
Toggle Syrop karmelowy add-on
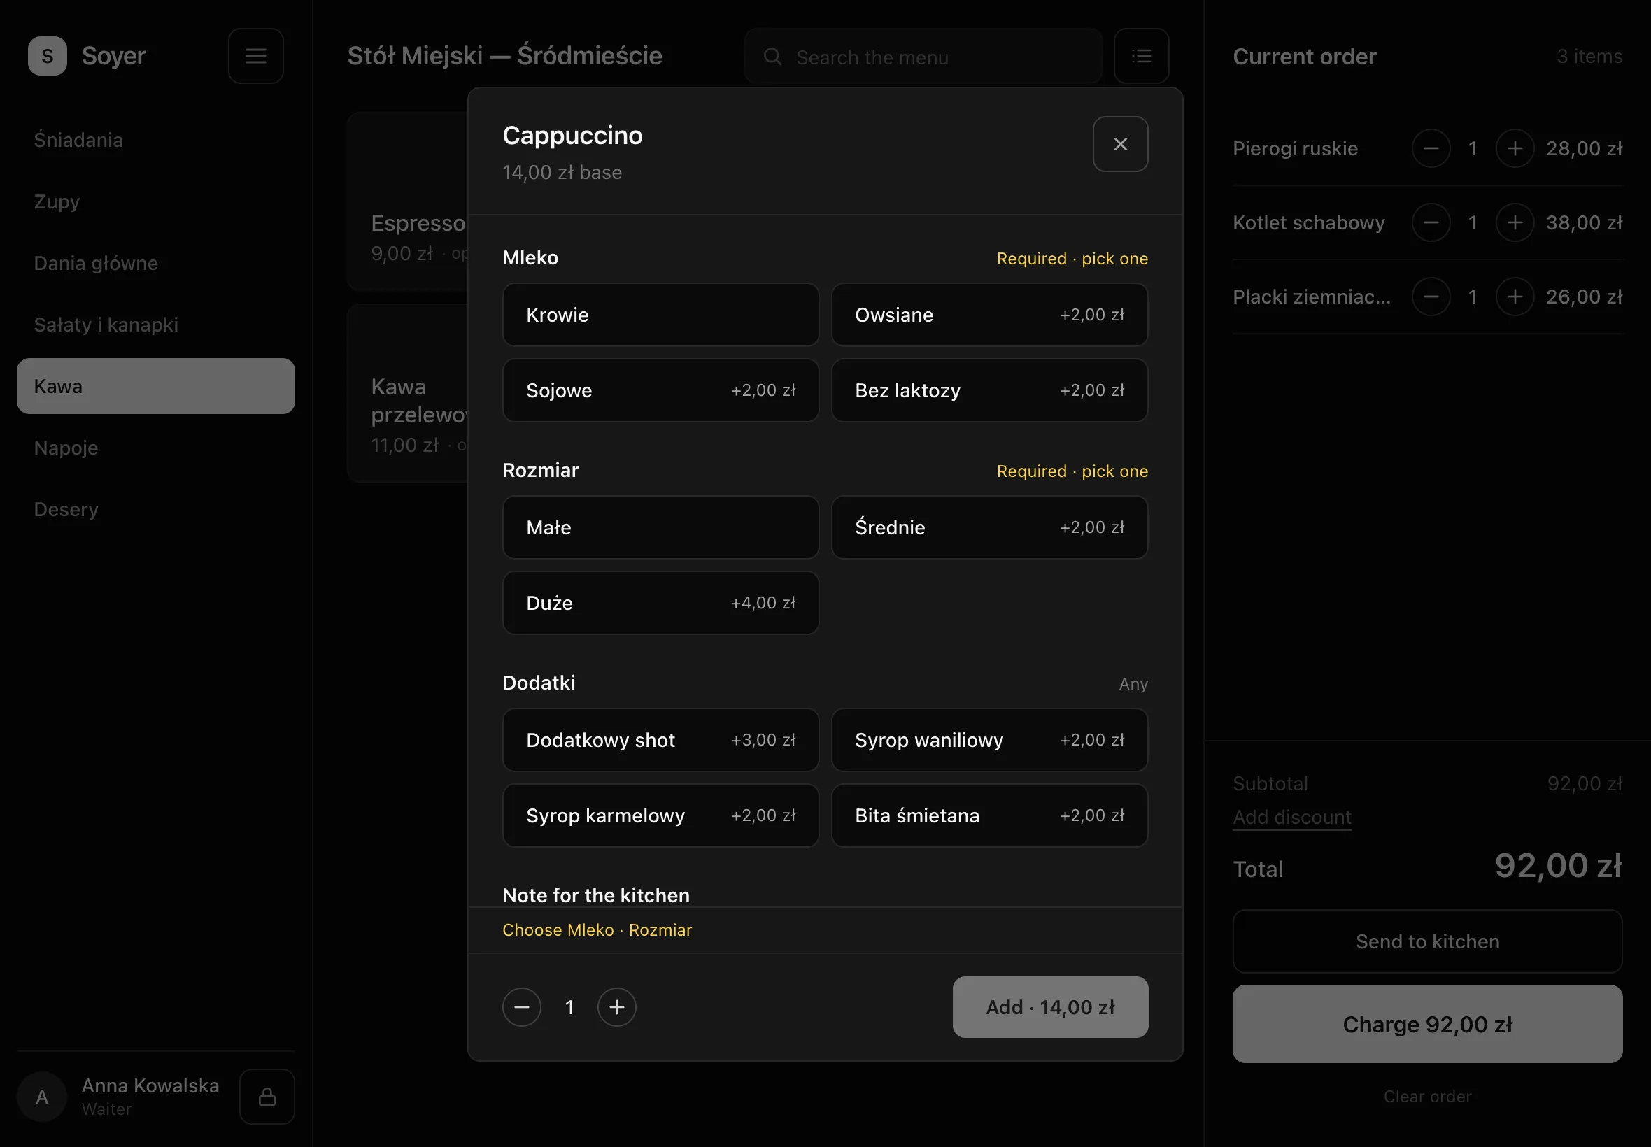click(660, 815)
